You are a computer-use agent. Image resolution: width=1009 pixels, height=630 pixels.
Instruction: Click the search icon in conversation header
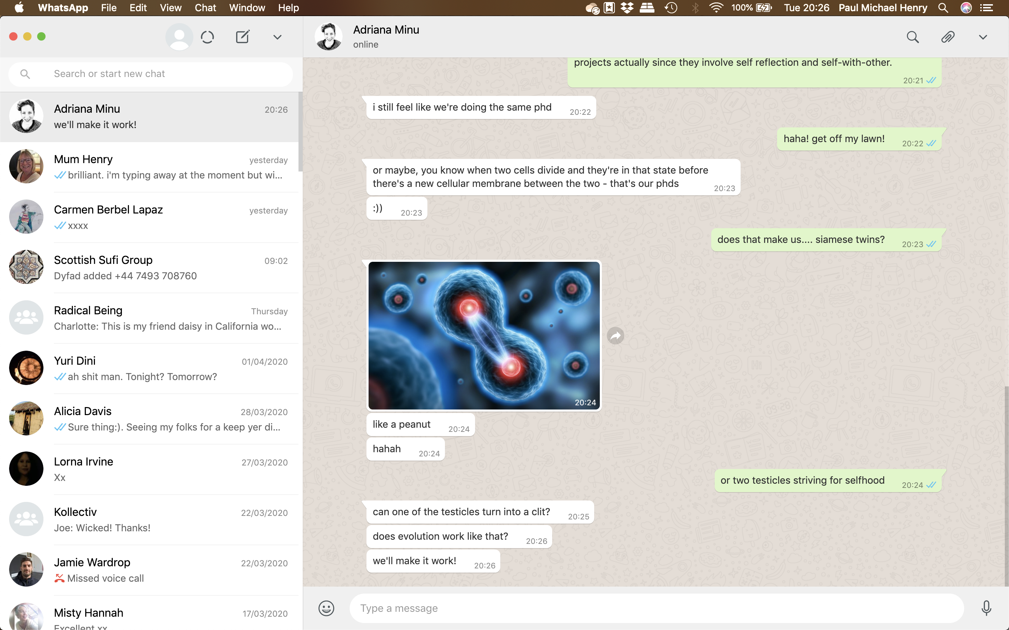click(x=912, y=37)
